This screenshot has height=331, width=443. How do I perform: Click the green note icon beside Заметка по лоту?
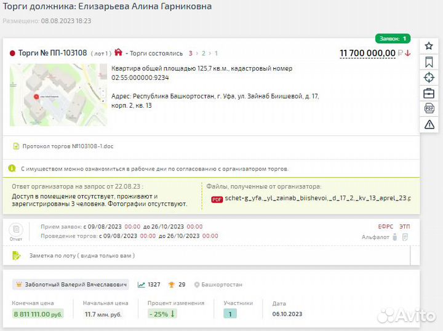pos(17,255)
